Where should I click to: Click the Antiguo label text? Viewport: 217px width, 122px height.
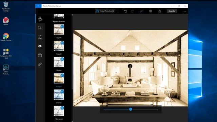[59, 86]
